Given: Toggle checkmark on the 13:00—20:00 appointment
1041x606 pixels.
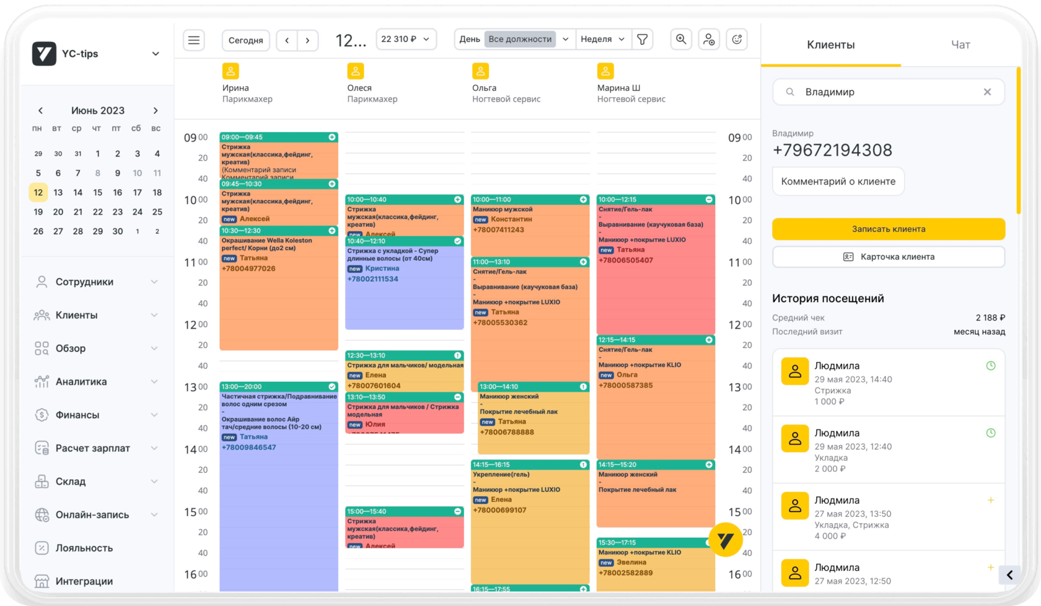Looking at the screenshot, I should click(332, 386).
